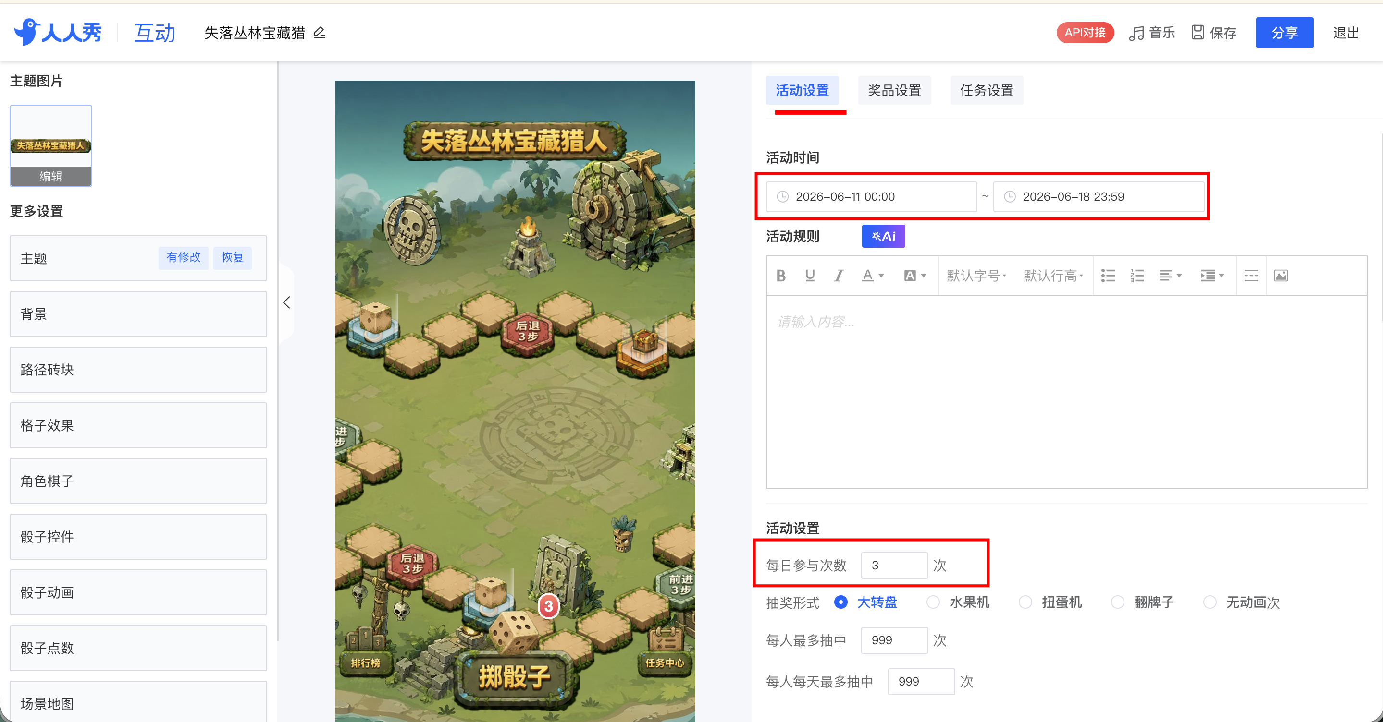Open the 默认字号 font size dropdown
1383x722 pixels.
[976, 276]
